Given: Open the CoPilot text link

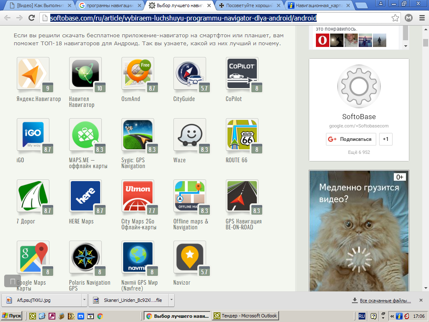Looking at the screenshot, I should coord(234,99).
